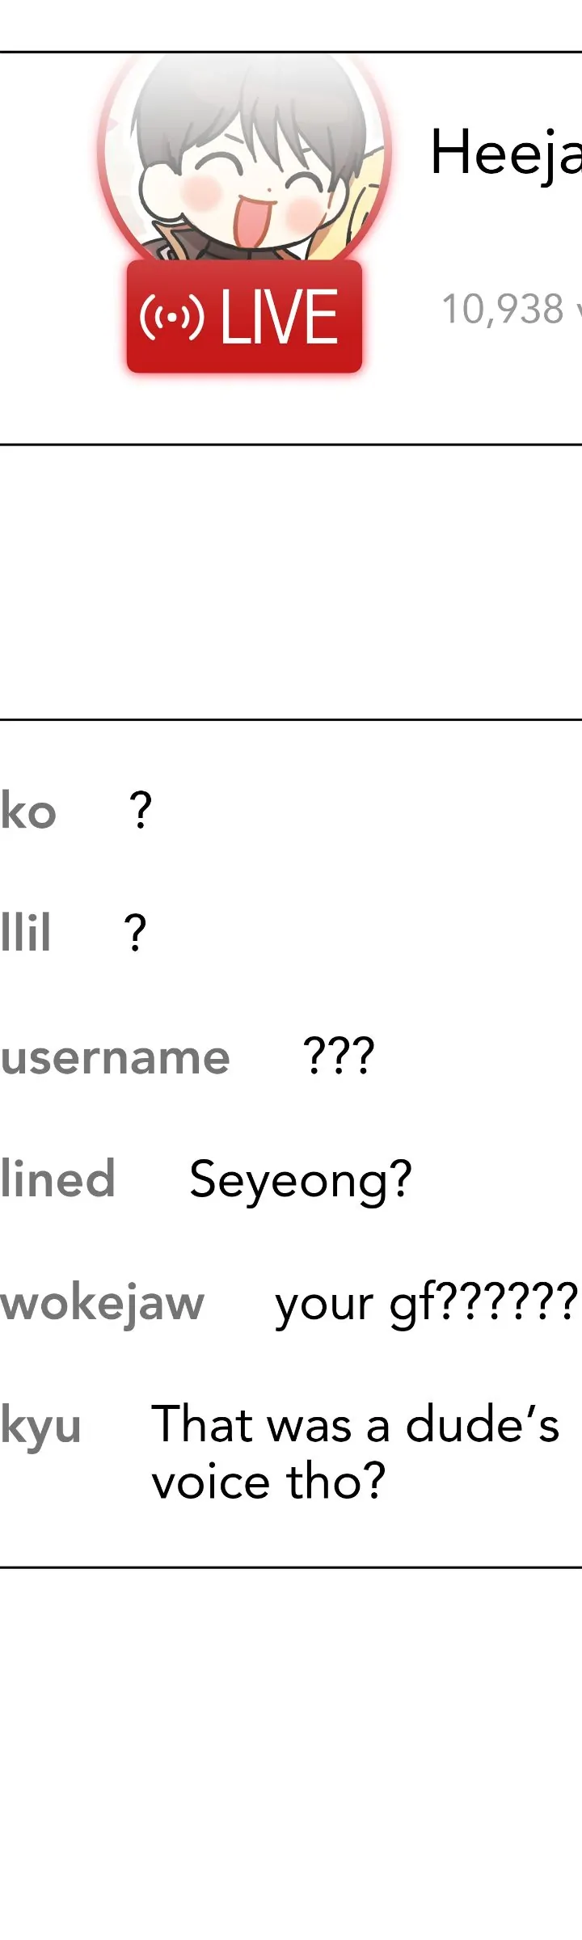Click the blank panel between header and chat
582x1940 pixels.
[x=291, y=582]
